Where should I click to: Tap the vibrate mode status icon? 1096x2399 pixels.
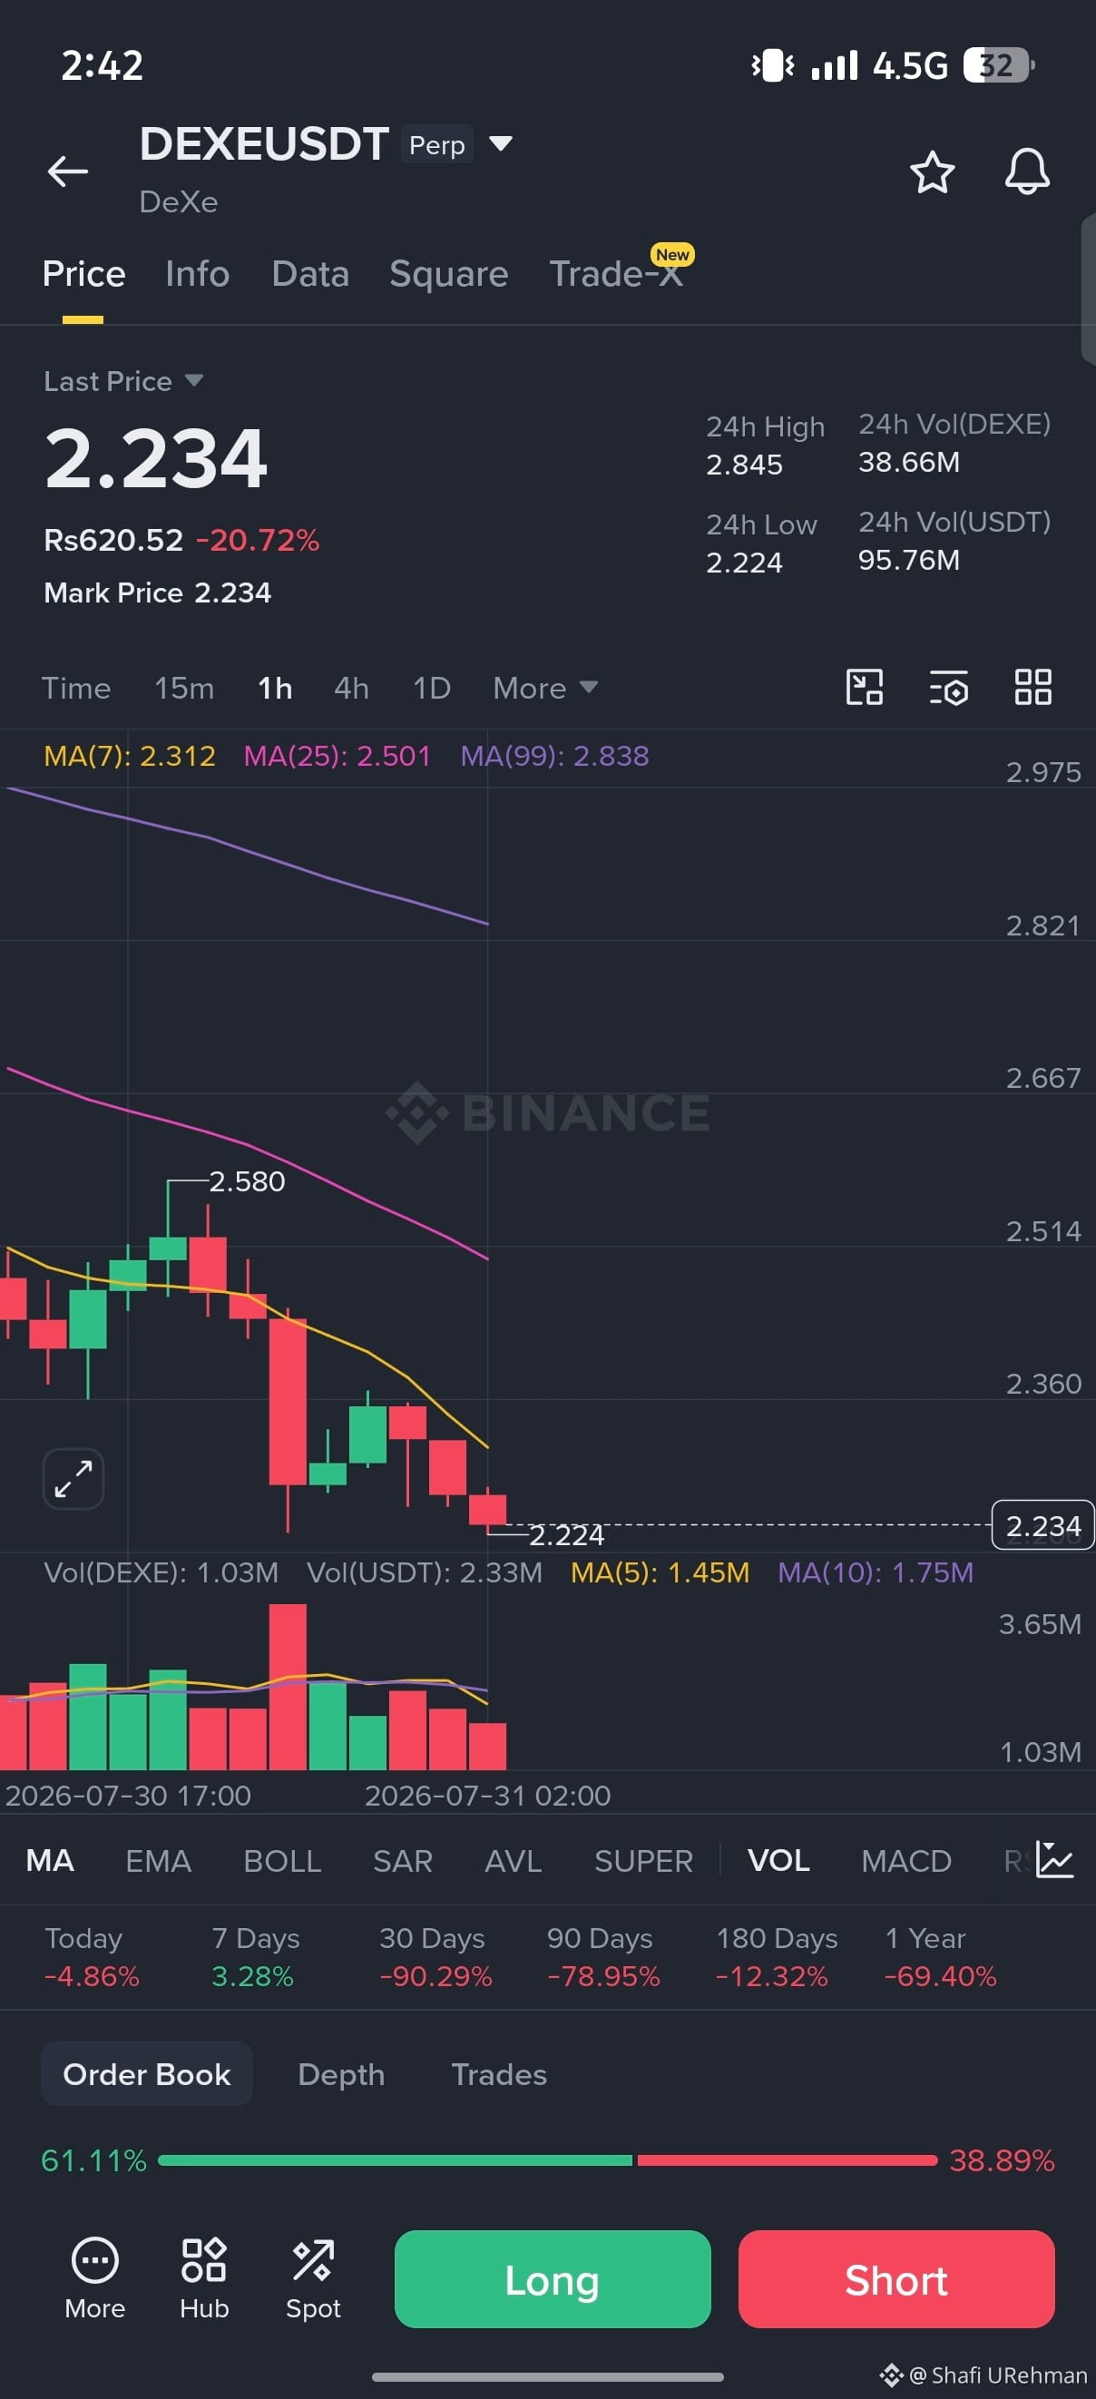(x=773, y=65)
